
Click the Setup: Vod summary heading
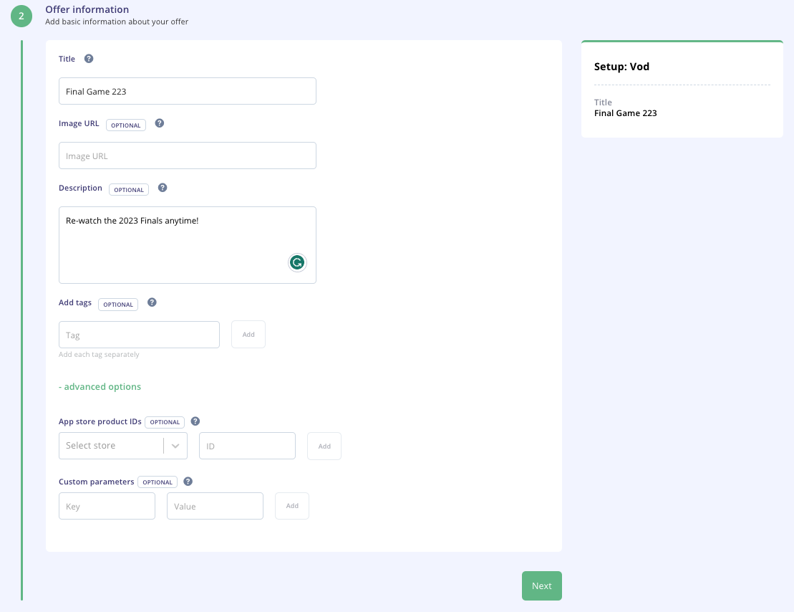(x=621, y=67)
